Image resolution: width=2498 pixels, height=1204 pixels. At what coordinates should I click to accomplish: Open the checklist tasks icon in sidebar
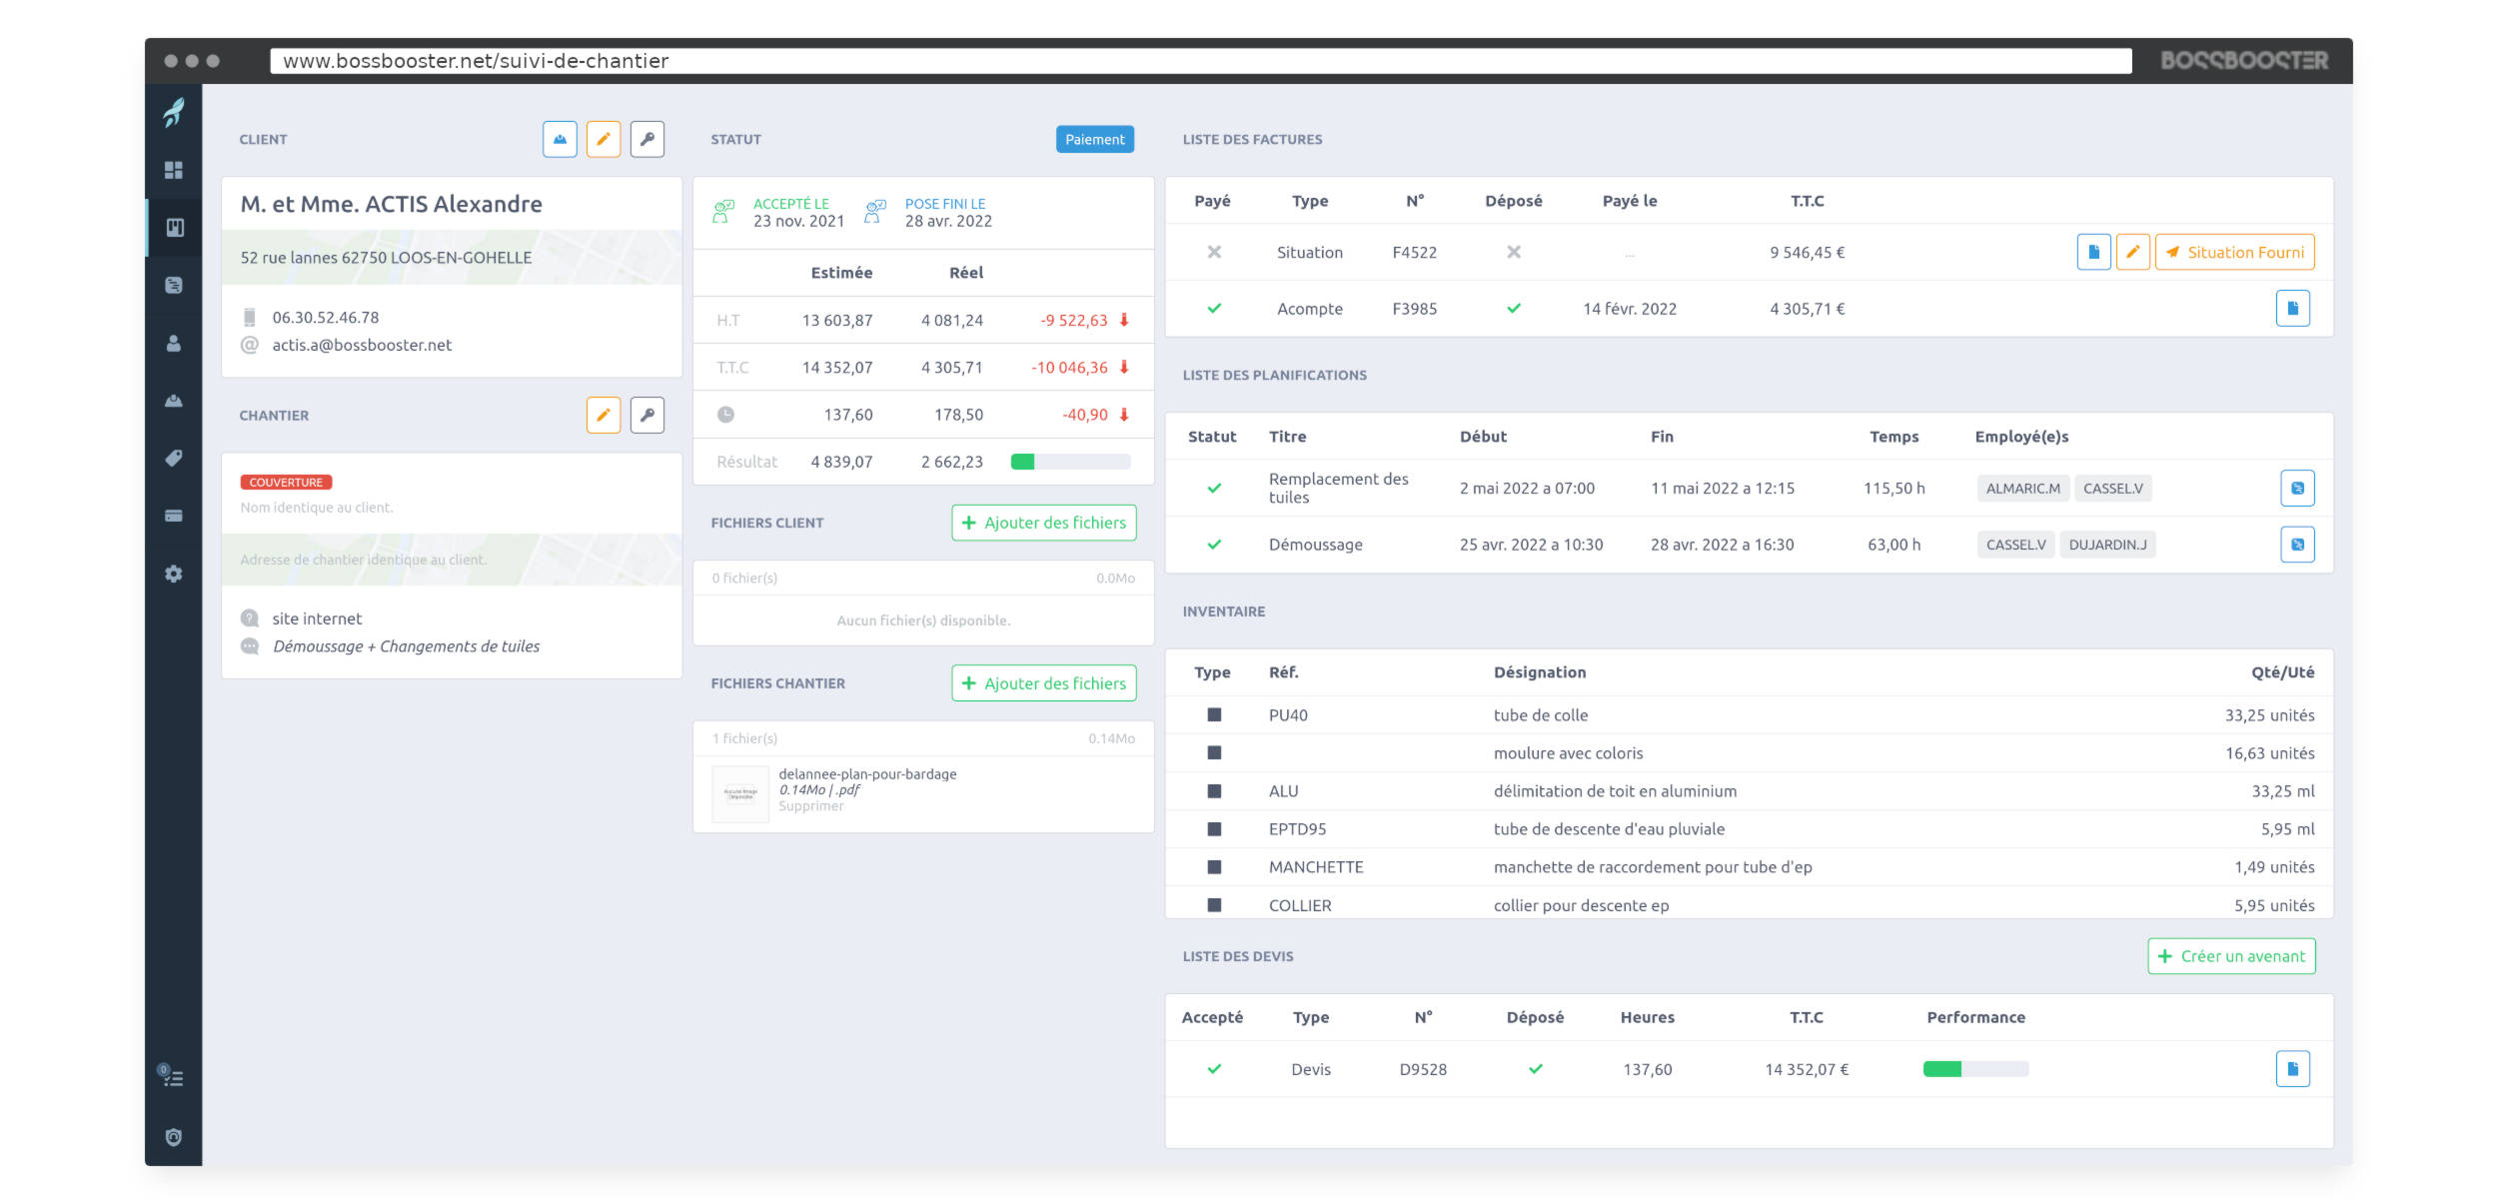point(172,1076)
